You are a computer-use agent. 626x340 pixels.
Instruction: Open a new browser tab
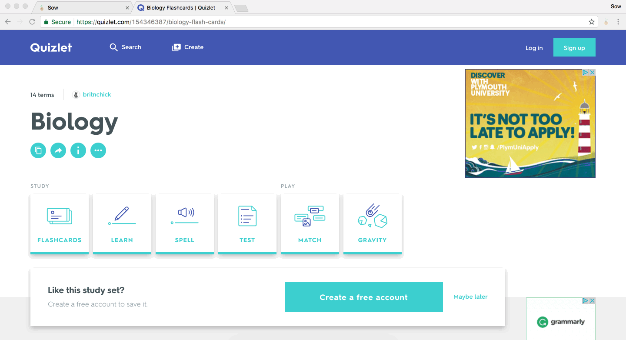(241, 8)
